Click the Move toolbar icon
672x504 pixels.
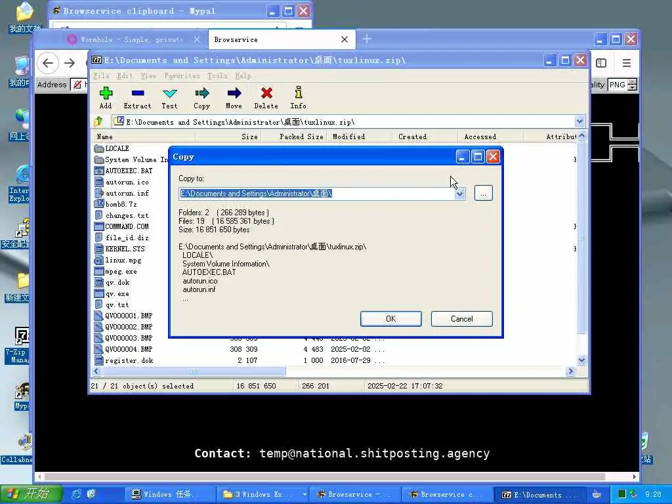234,98
